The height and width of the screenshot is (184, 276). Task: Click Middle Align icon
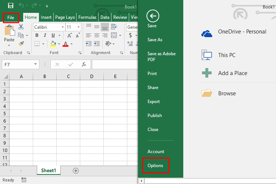click(97, 26)
